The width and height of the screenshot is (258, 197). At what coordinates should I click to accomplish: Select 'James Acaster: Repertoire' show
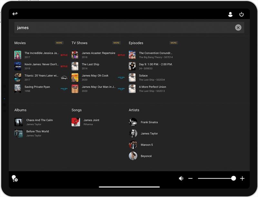click(98, 53)
